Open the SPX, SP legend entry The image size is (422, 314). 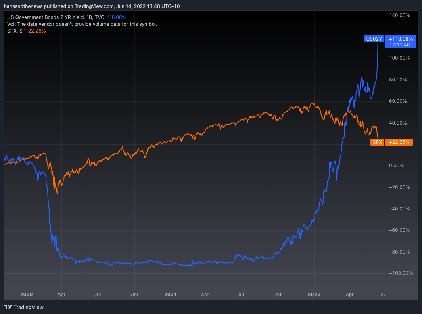coord(17,31)
